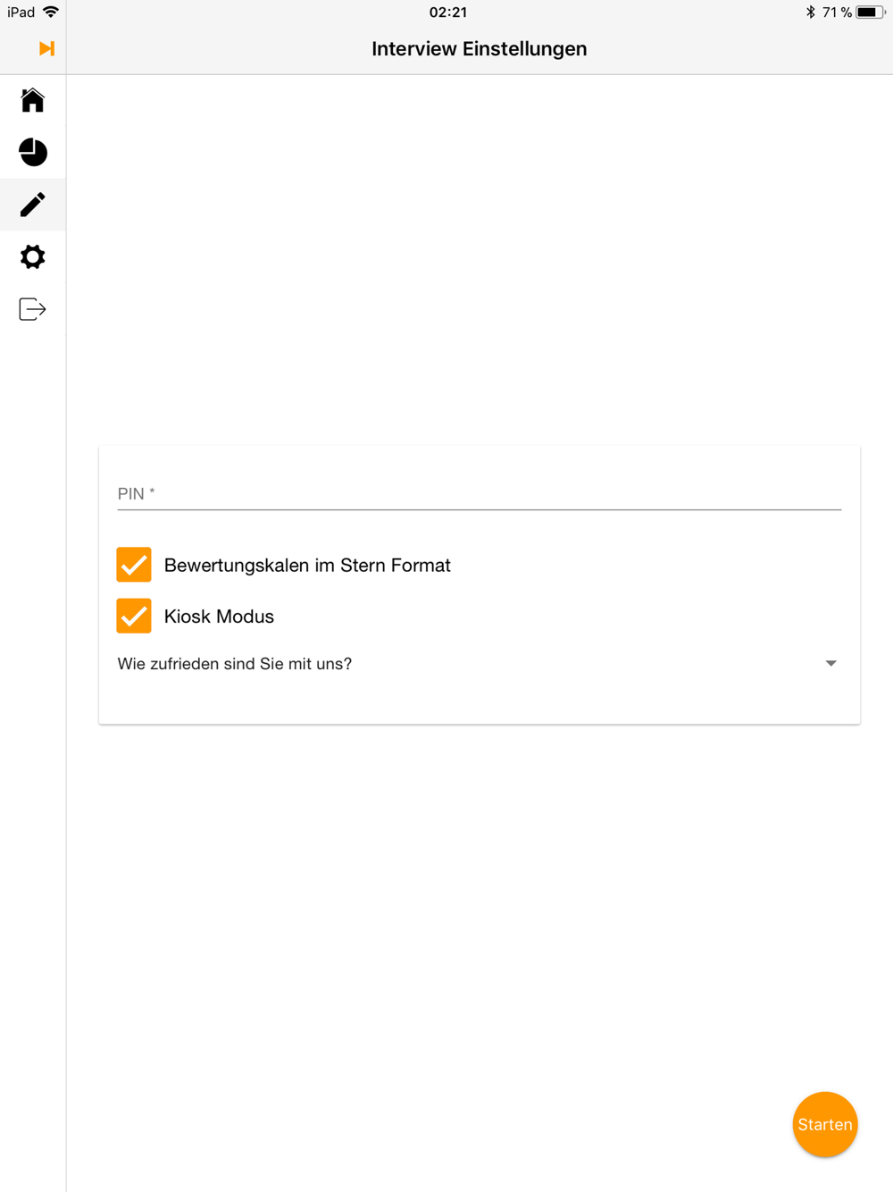Go to the Home screen icon
The height and width of the screenshot is (1192, 893).
click(33, 100)
